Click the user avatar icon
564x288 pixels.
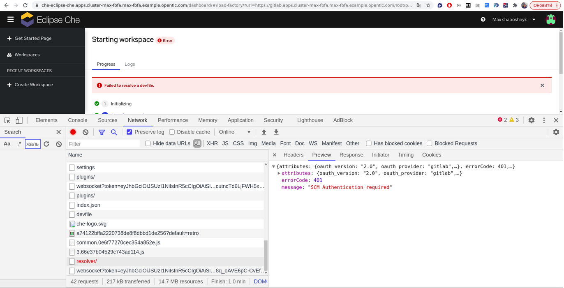click(550, 20)
